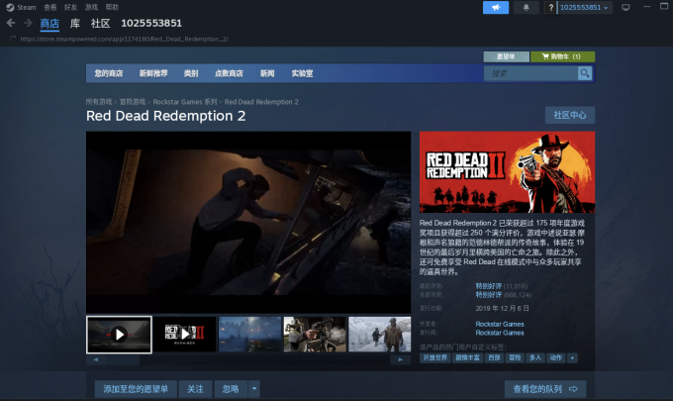Click the announcements megaphone icon
The width and height of the screenshot is (673, 401).
tap(496, 7)
